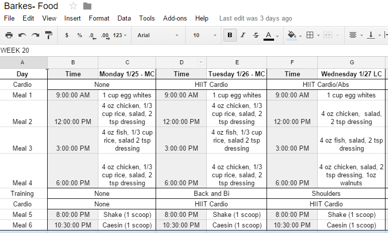The width and height of the screenshot is (388, 233).
Task: Decrease decimal places icon
Action: click(92, 36)
